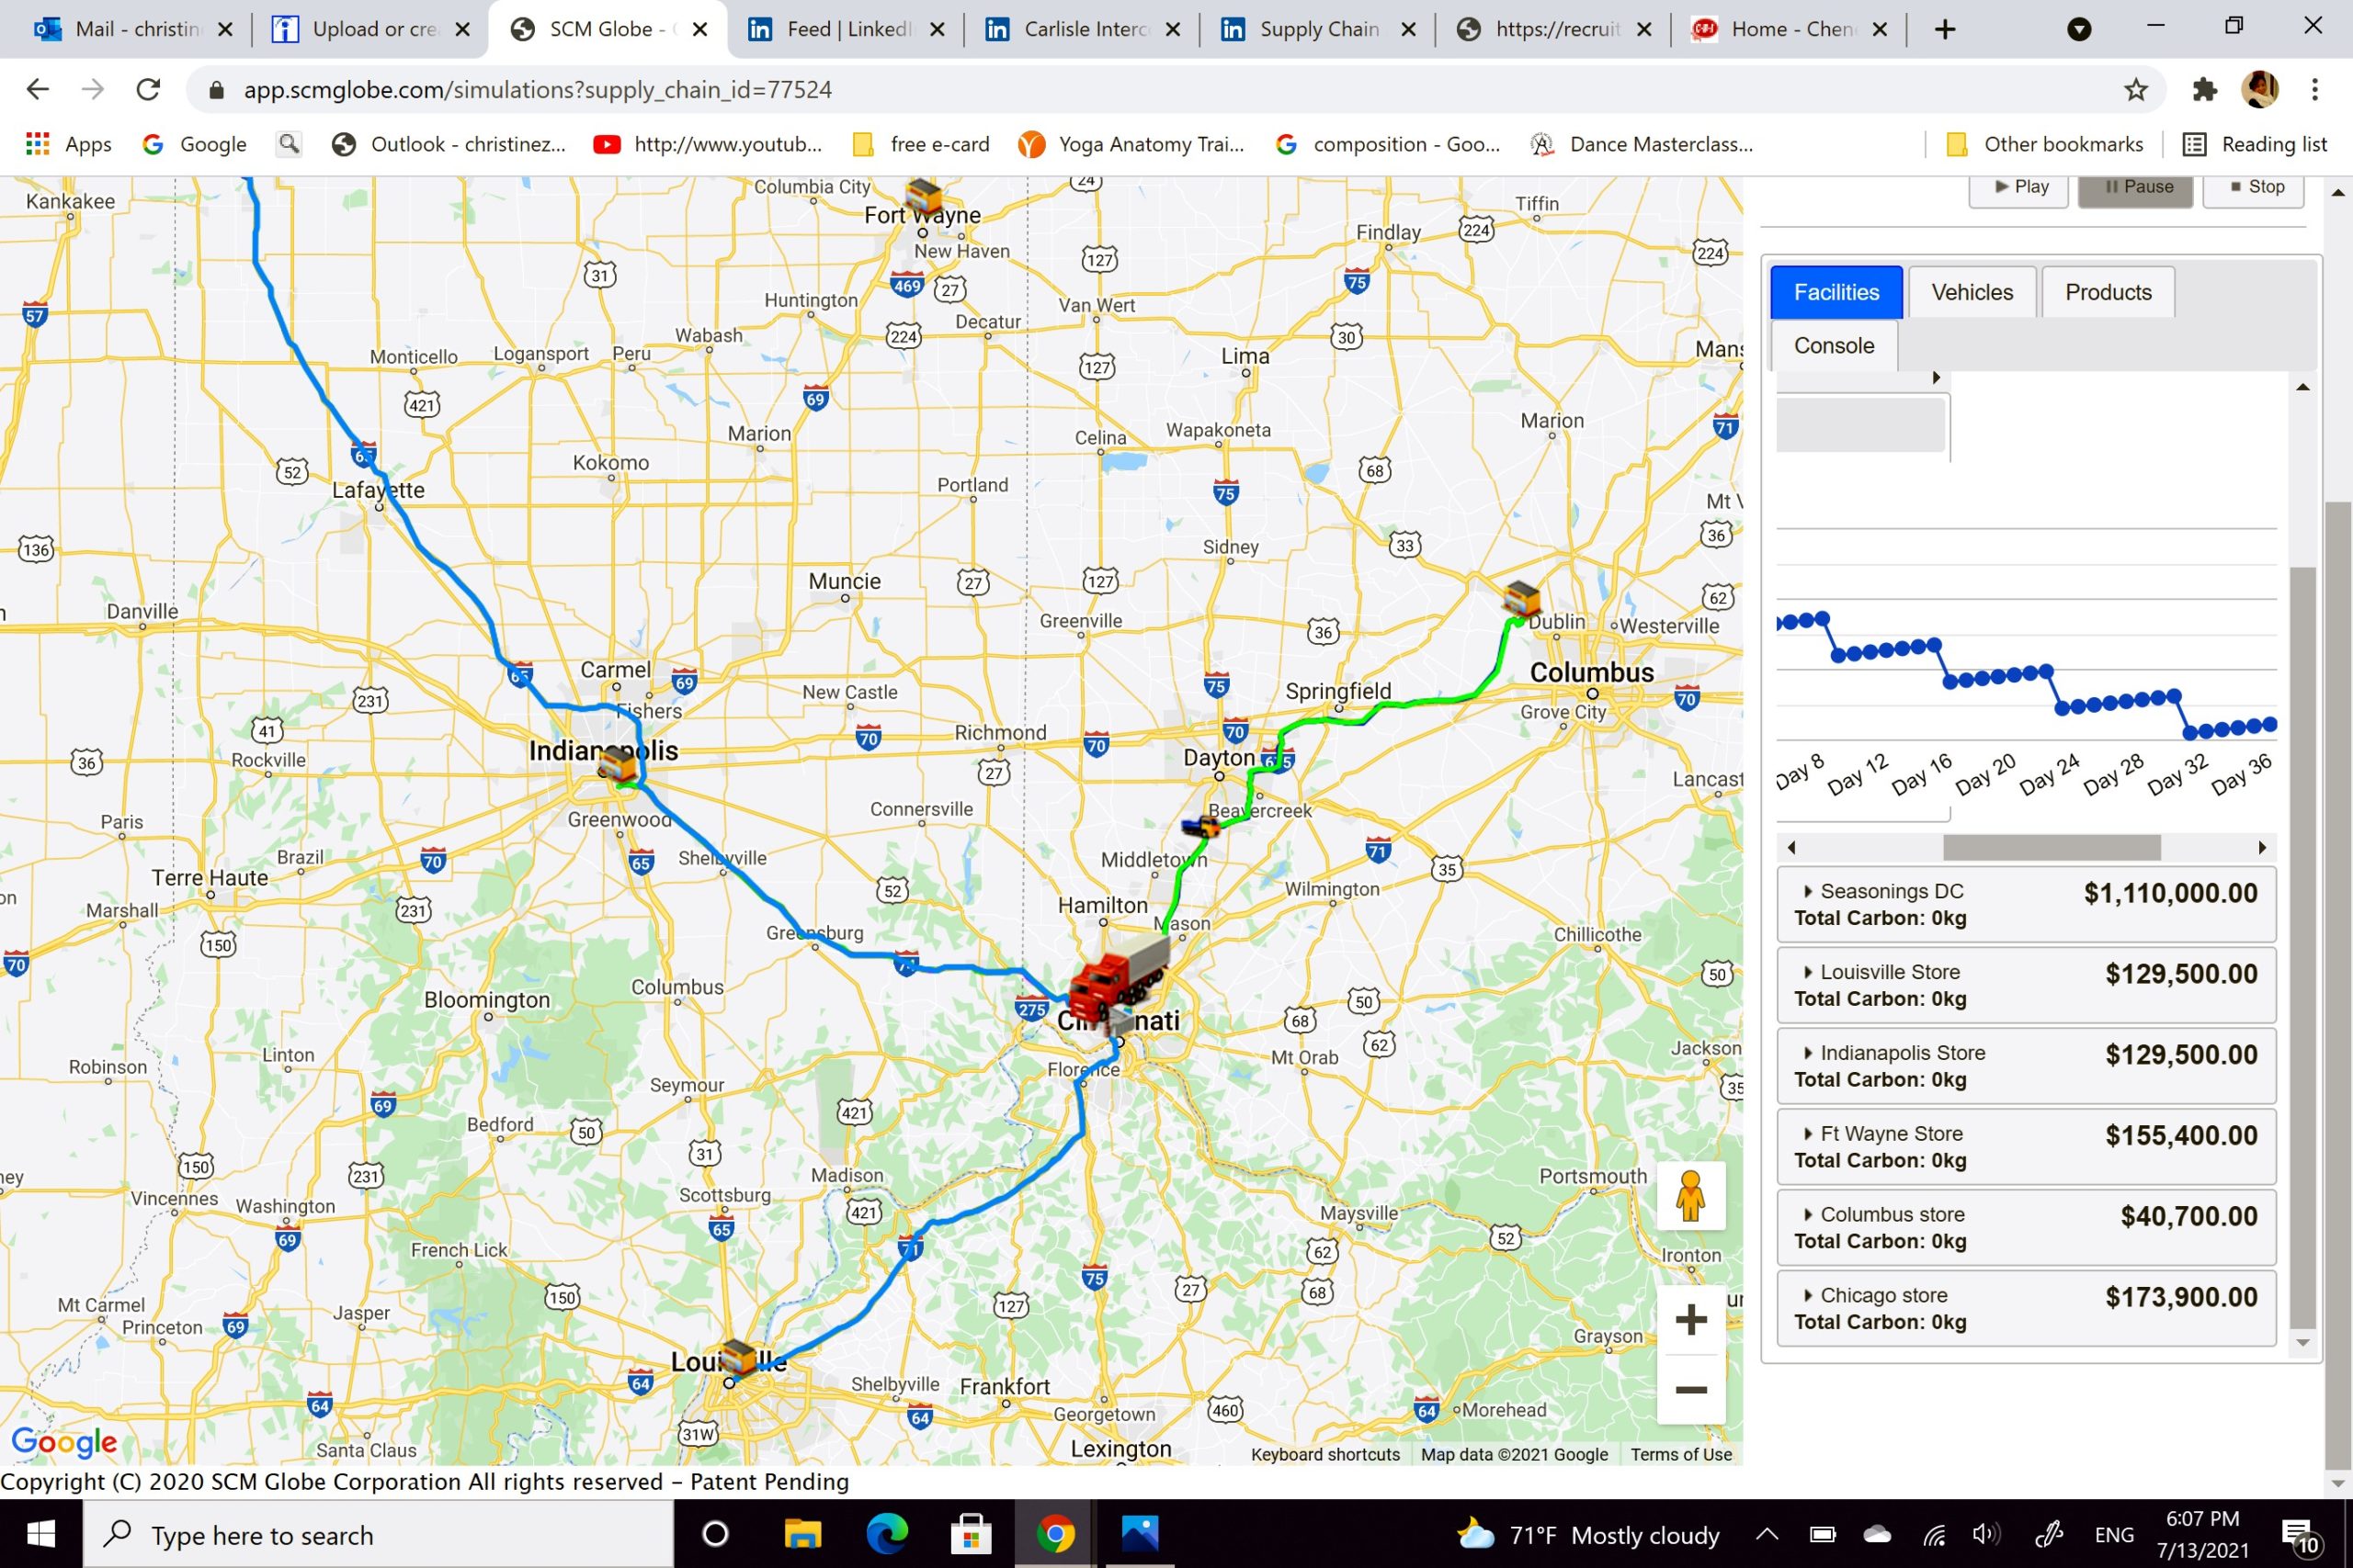This screenshot has width=2353, height=1568.
Task: Switch to the Products tab
Action: click(x=2108, y=293)
